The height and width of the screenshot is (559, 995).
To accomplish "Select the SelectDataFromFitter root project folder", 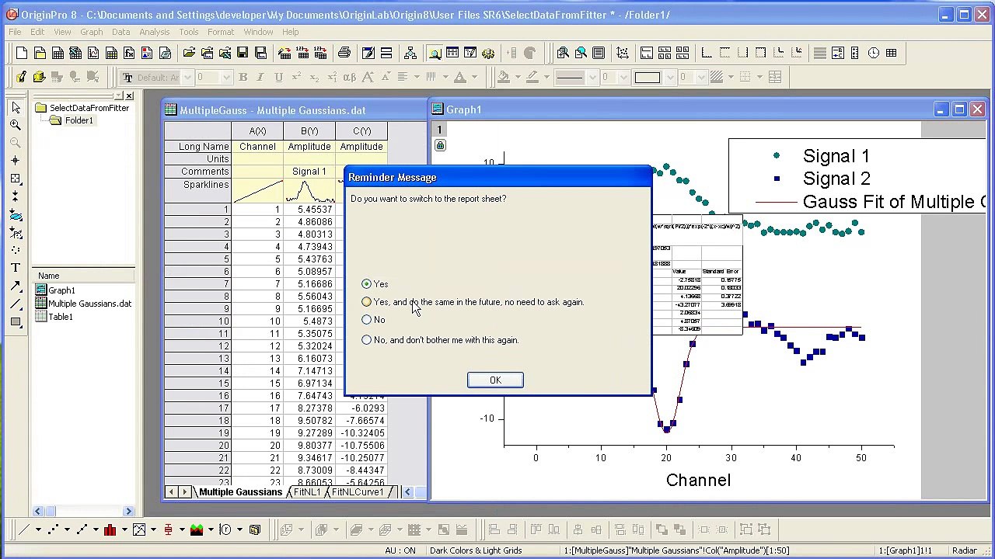I will pos(89,108).
